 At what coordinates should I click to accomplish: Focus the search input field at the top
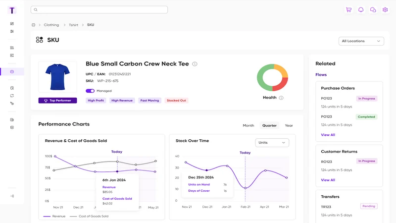click(x=99, y=9)
